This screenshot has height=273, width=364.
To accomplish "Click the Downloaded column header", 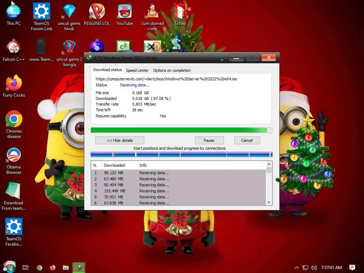I will (x=119, y=165).
